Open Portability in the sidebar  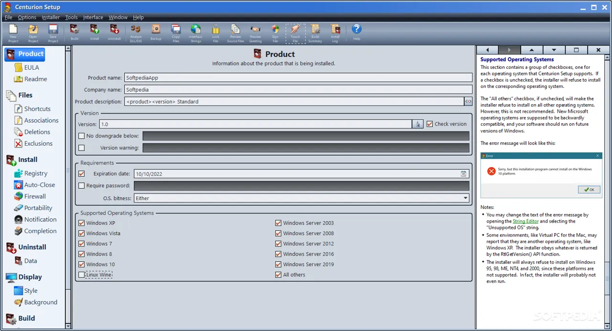click(33, 208)
